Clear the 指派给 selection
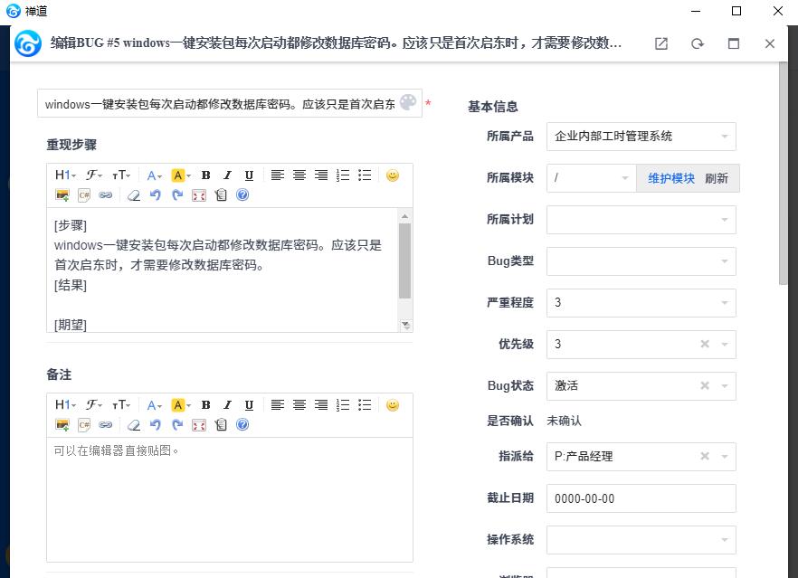 [x=705, y=456]
